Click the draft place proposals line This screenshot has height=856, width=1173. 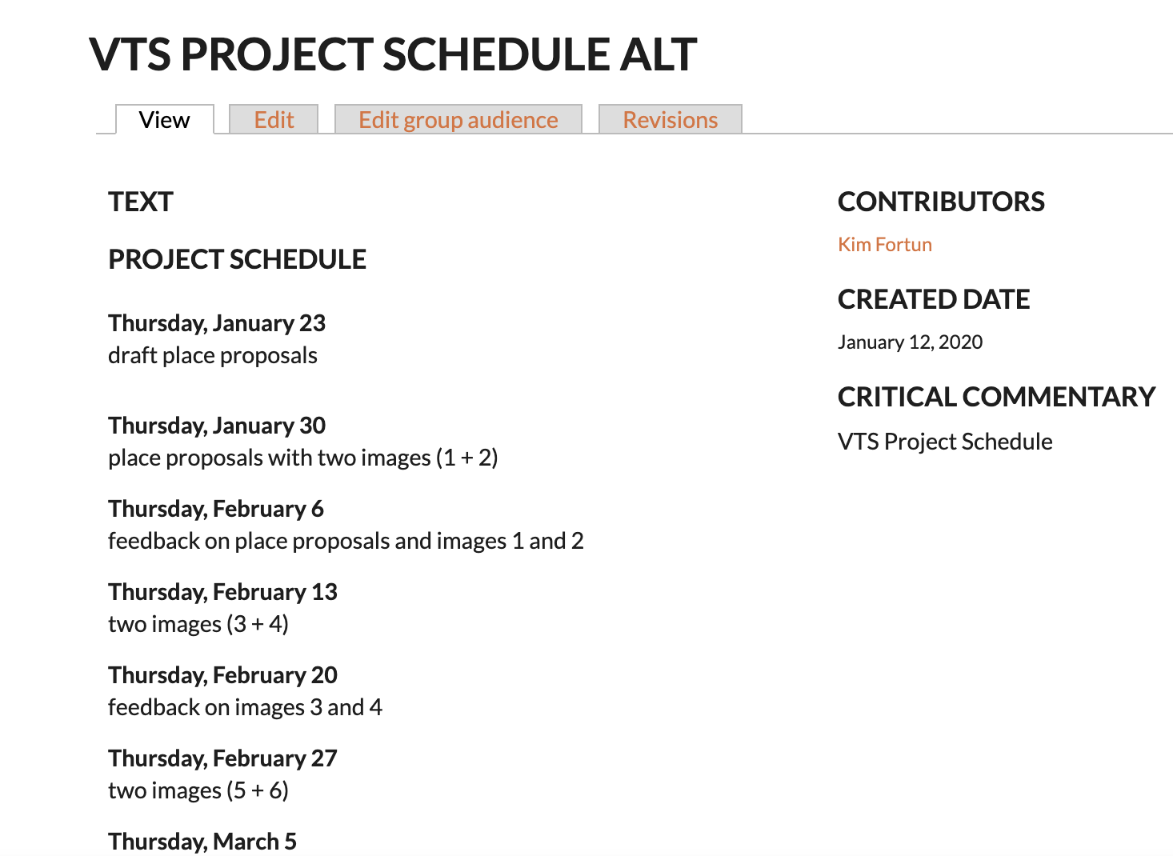[213, 355]
